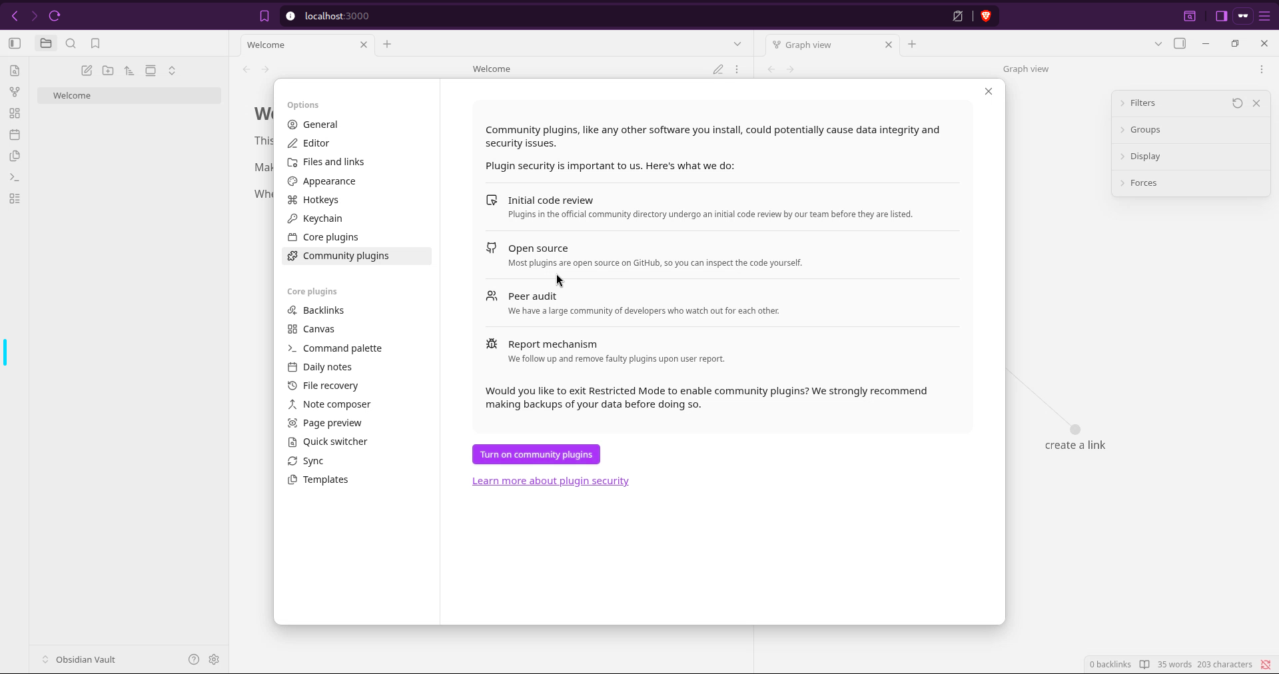Insert template ribbon icon
This screenshot has height=674, width=1279.
pos(15,156)
